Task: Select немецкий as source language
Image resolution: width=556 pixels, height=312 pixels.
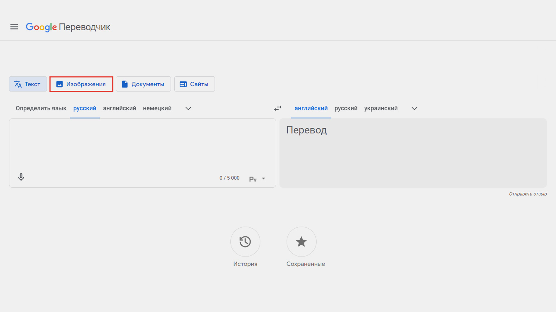Action: click(157, 108)
